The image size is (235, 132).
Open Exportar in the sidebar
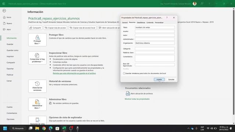coord(10,69)
